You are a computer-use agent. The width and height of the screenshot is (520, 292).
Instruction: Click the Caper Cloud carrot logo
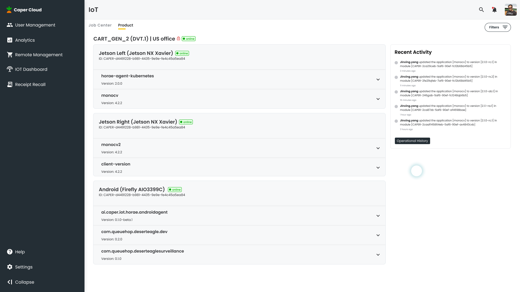[9, 10]
